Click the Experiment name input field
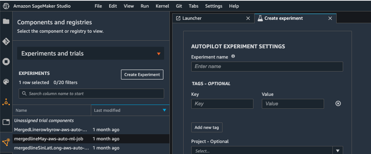 (x=267, y=67)
